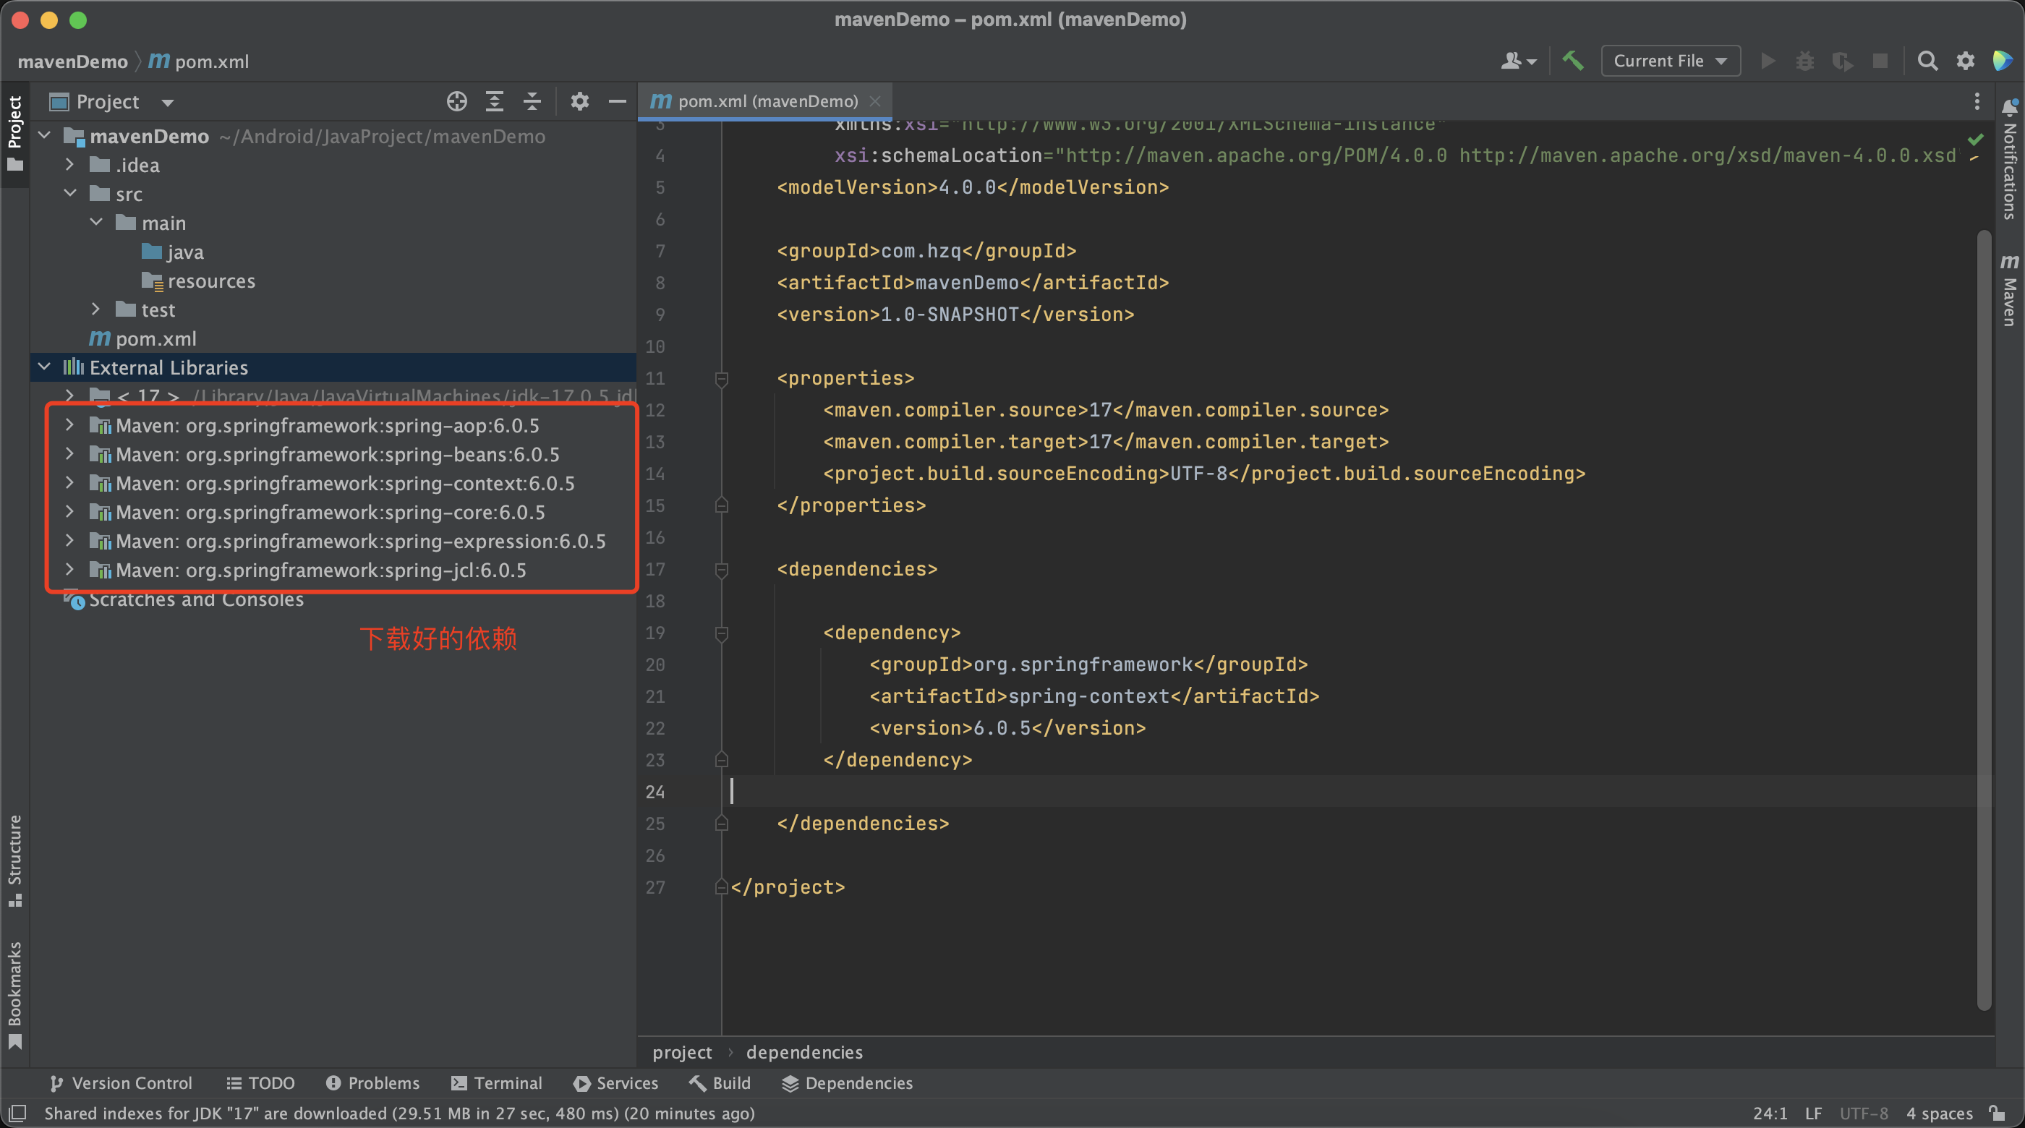Expand Maven spring-jcl:6.0.5 library

pyautogui.click(x=70, y=570)
